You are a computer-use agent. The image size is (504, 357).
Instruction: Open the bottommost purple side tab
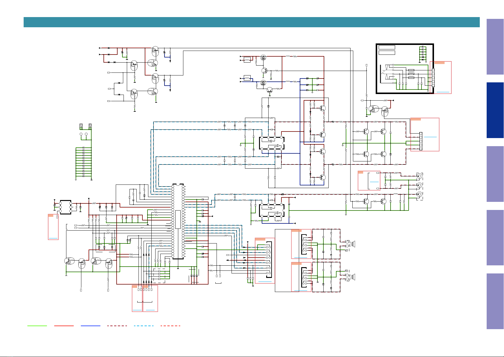(495, 301)
